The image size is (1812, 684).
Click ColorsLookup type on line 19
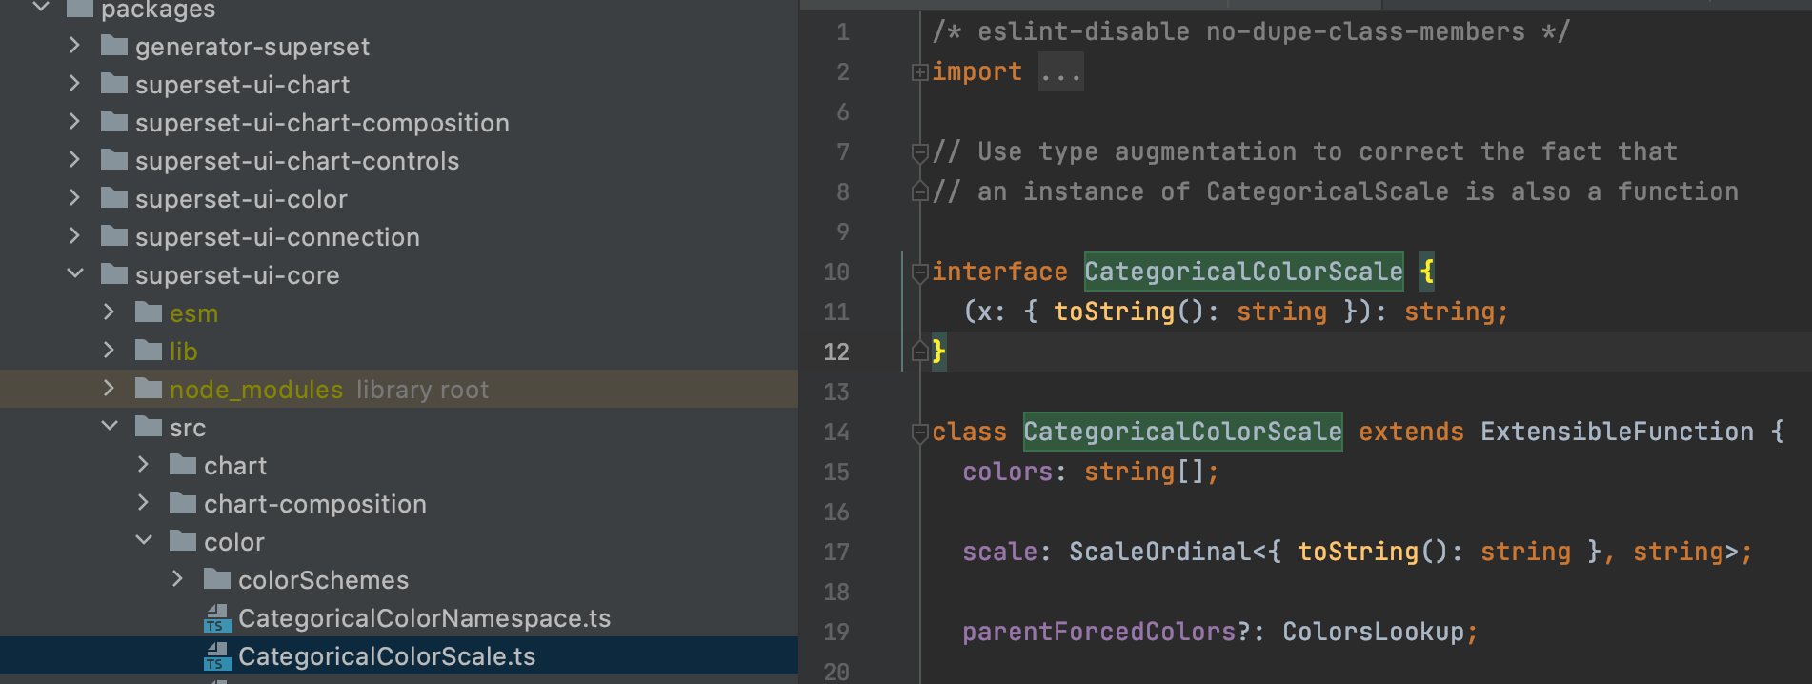pos(1373,632)
